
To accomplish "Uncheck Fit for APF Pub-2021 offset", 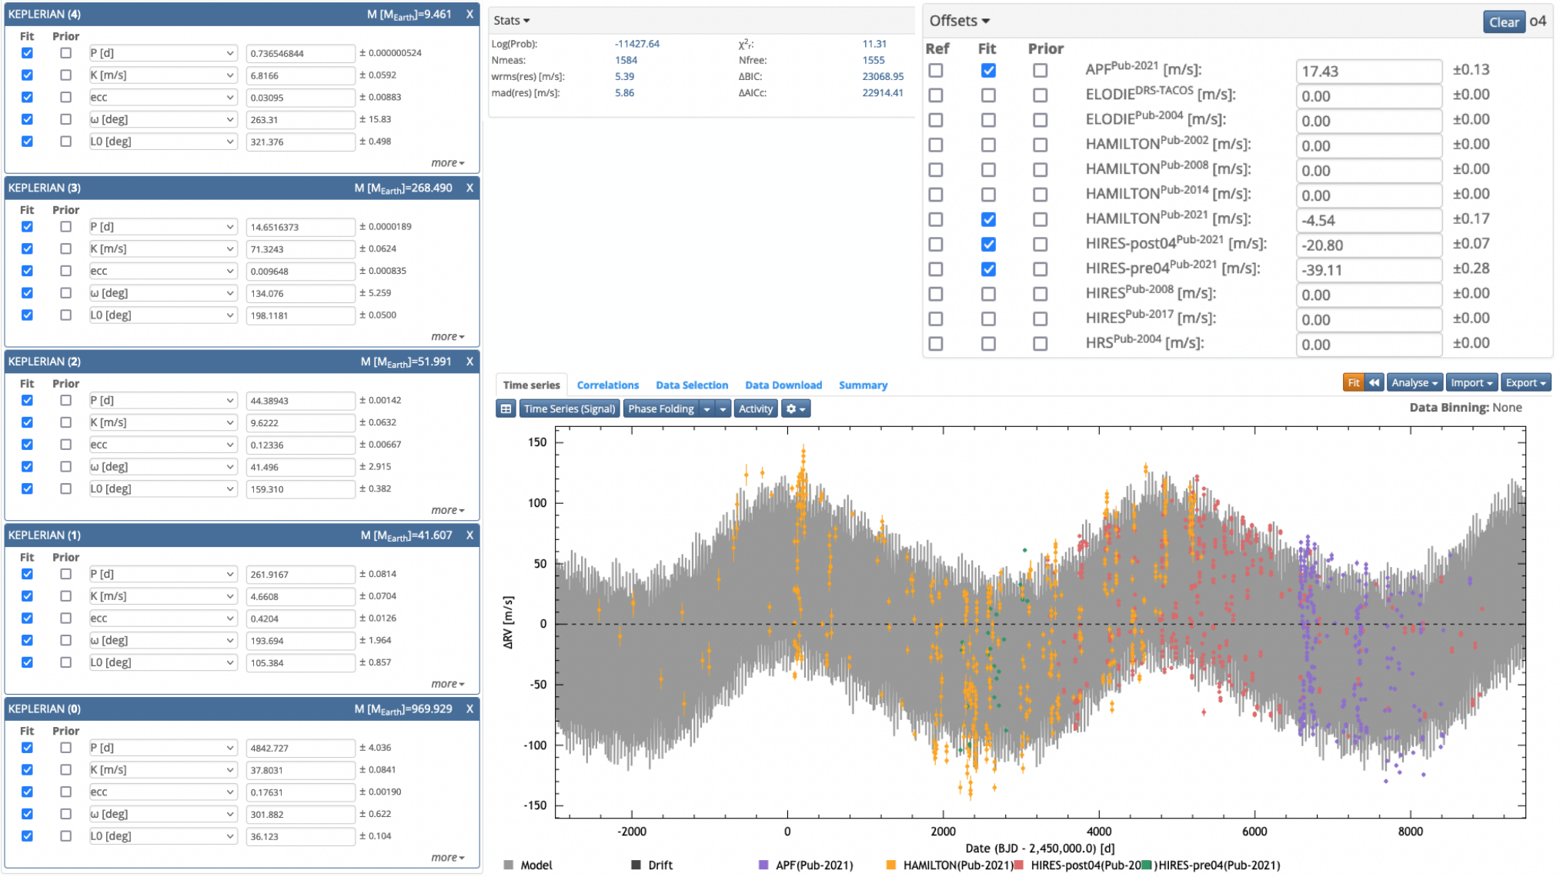I will (x=988, y=71).
